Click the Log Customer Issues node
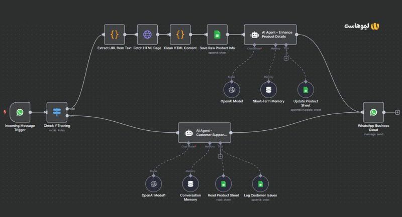The height and width of the screenshot is (217, 402). tap(259, 183)
